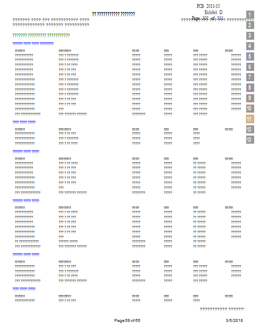The image size is (255, 331).
Task: Jump to tab number 10
Action: tap(250, 108)
